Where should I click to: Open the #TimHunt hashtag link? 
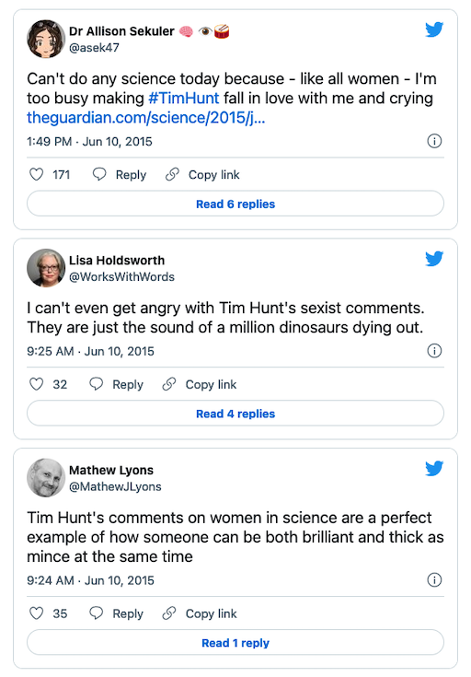184,98
